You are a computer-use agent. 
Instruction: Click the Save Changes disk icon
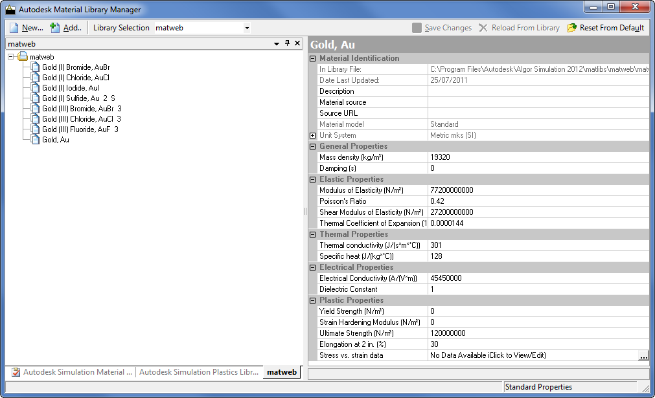click(417, 28)
